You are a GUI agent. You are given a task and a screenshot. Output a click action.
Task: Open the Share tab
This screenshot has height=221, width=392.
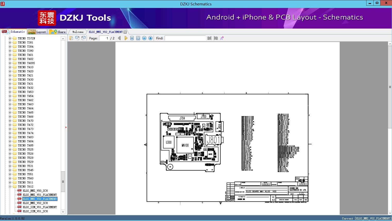coord(57,32)
